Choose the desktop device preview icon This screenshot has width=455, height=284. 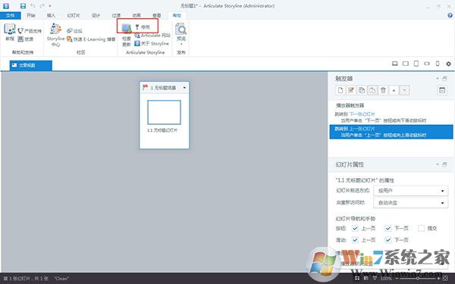point(394,64)
